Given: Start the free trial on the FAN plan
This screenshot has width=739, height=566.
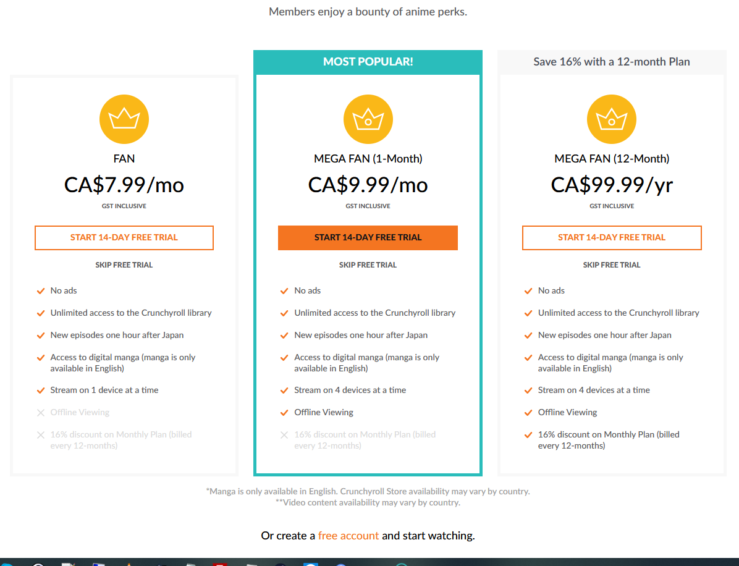Looking at the screenshot, I should (x=124, y=237).
